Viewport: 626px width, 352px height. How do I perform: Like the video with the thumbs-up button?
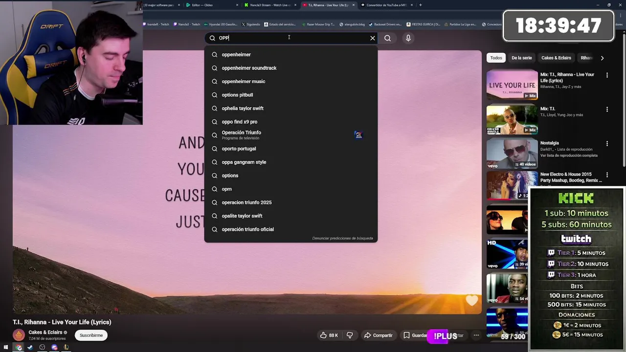pyautogui.click(x=329, y=335)
